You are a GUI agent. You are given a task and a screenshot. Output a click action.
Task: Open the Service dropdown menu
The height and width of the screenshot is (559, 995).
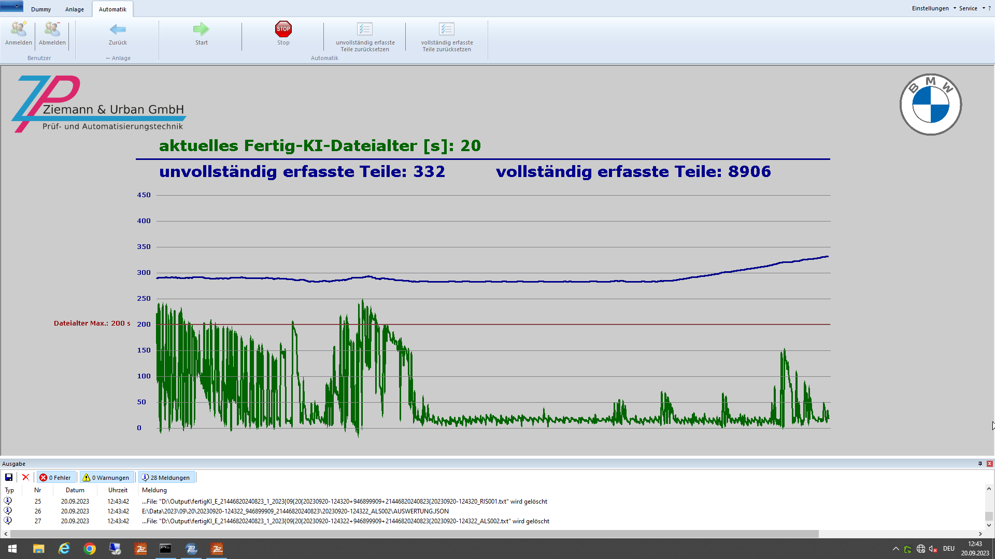click(971, 8)
